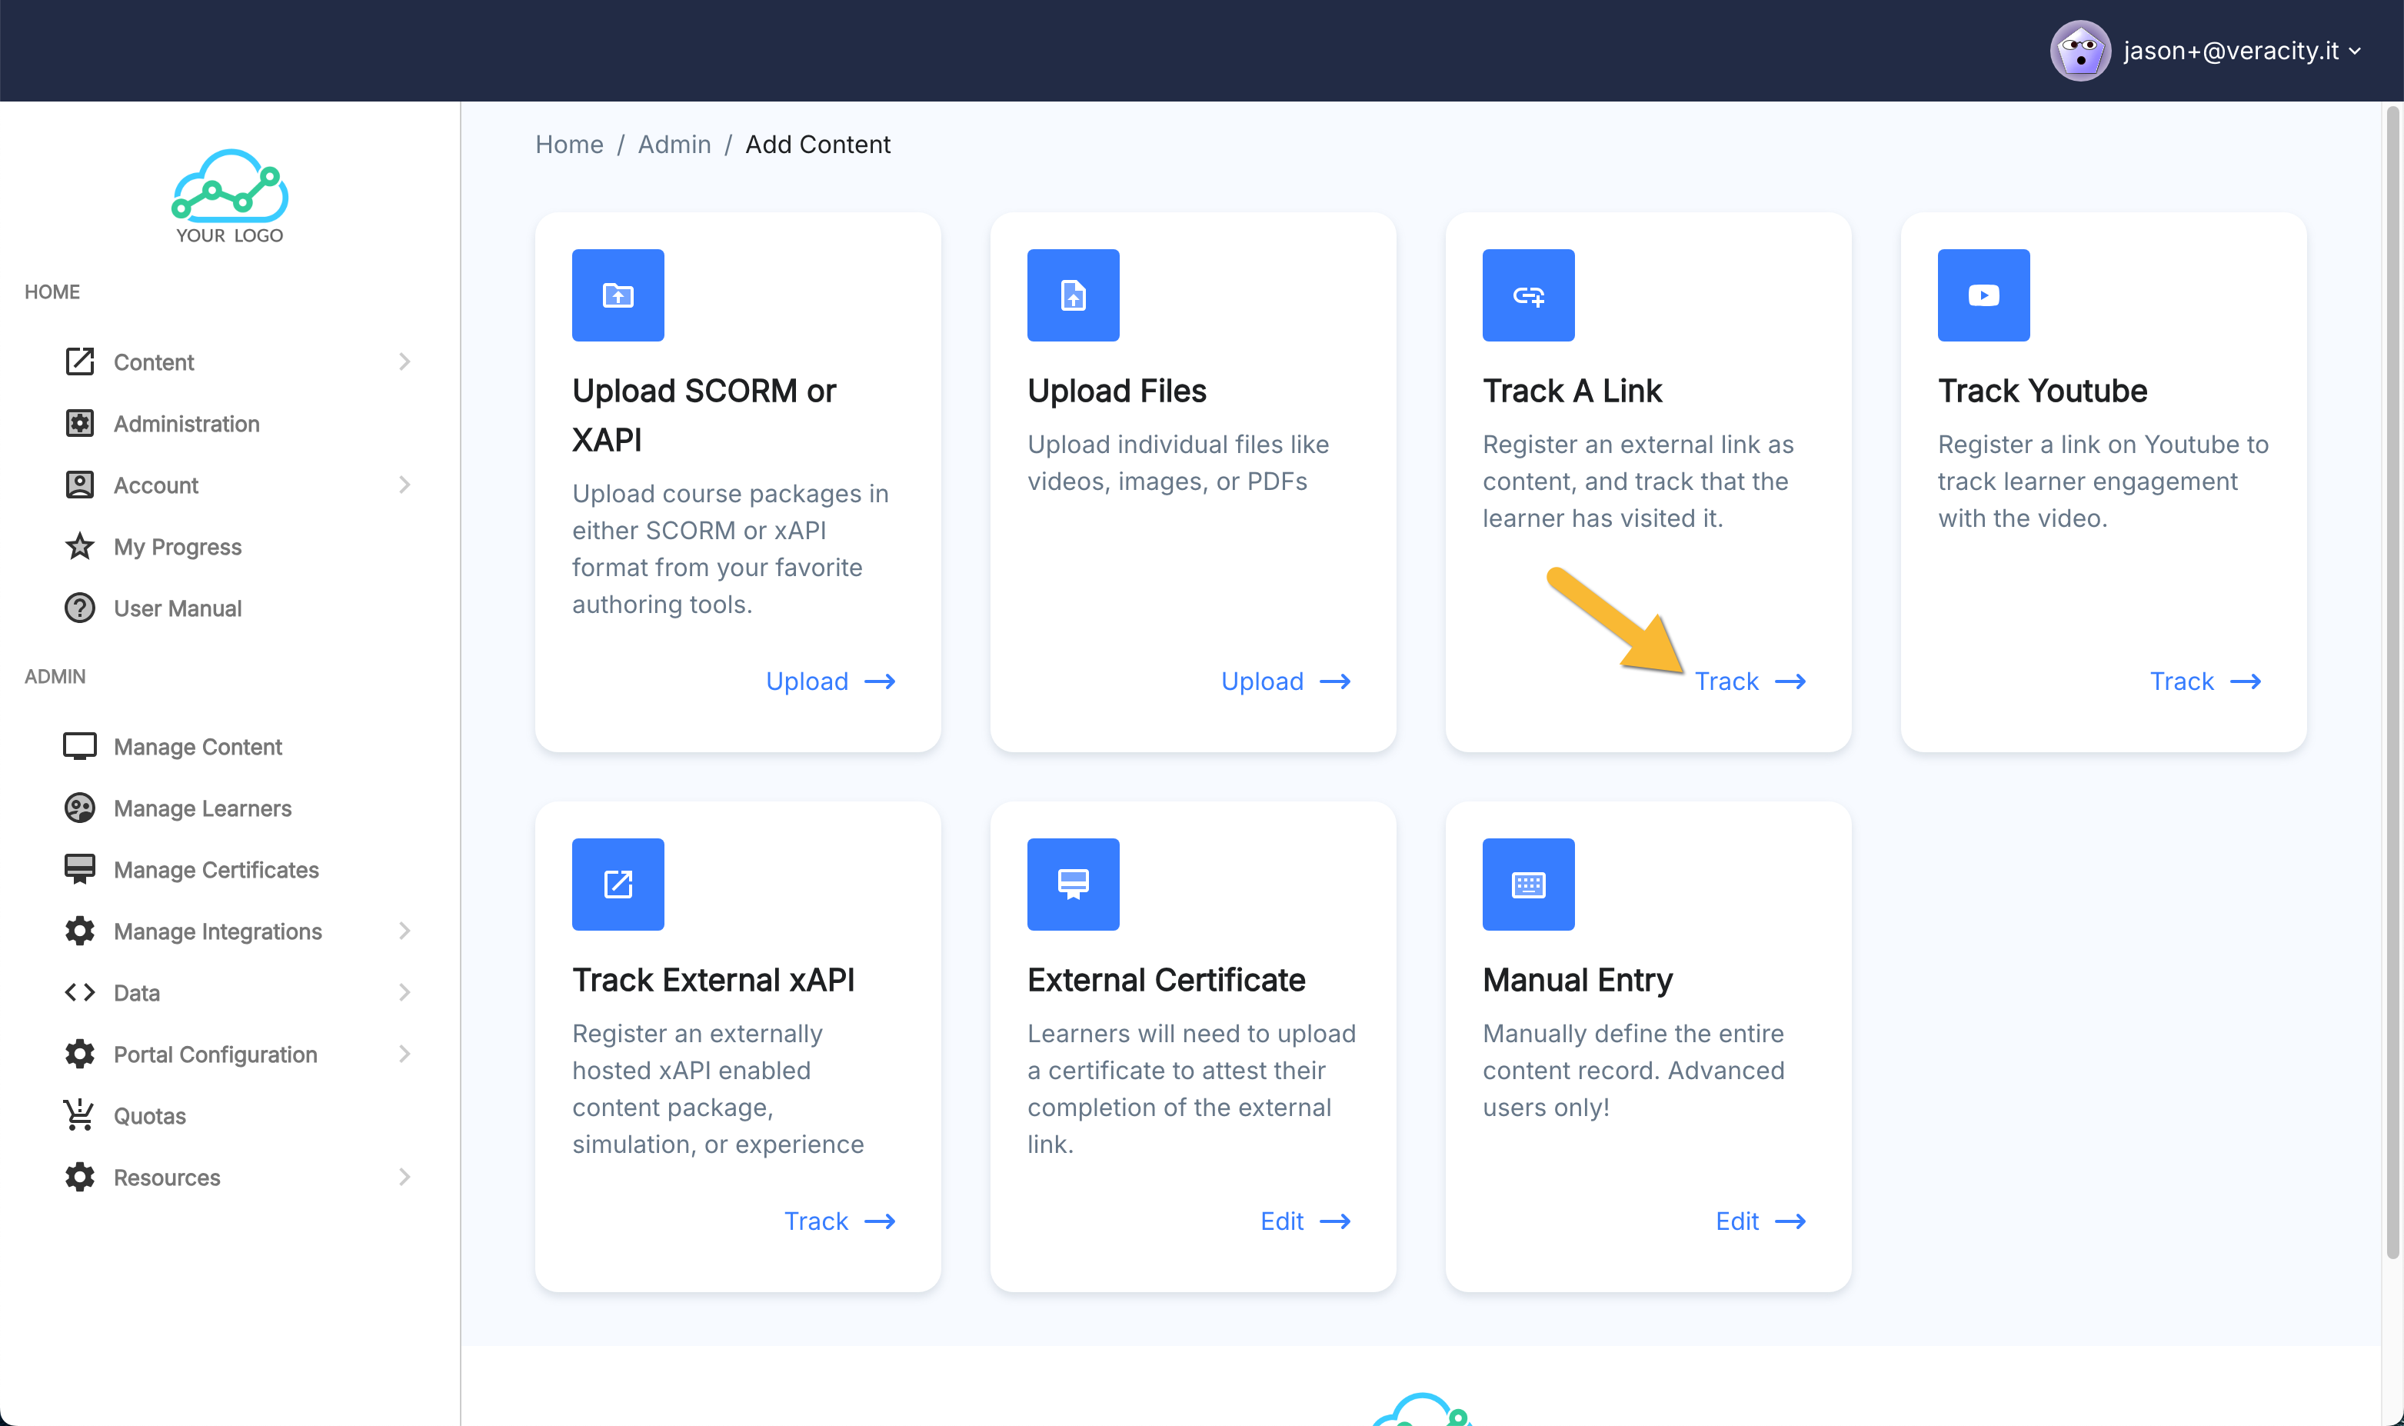Click the Manual Entry keyboard icon
The image size is (2404, 1426).
tap(1528, 884)
